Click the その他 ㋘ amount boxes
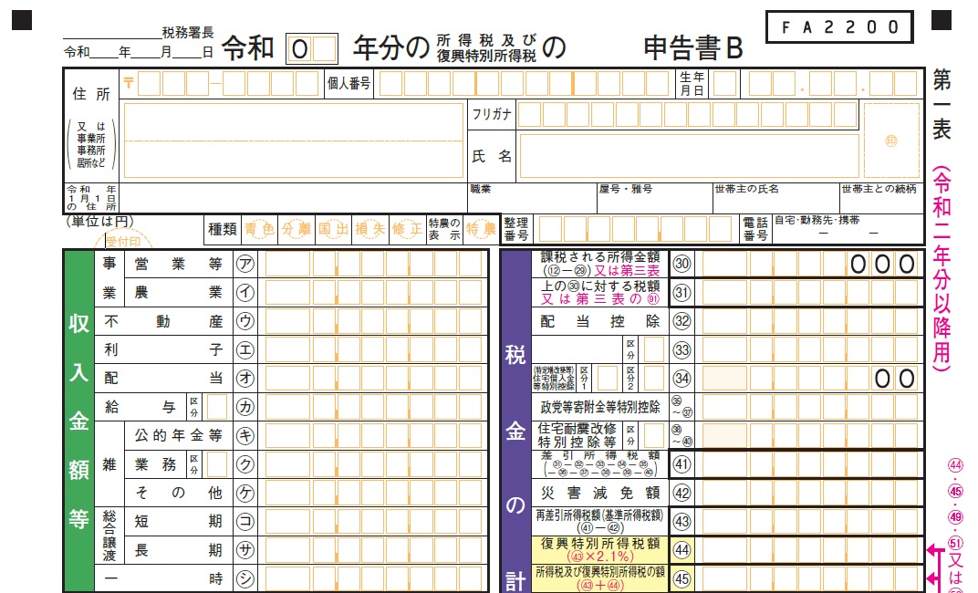The image size is (978, 593). pyautogui.click(x=374, y=494)
